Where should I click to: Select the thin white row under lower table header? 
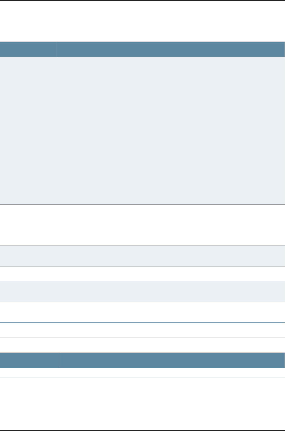tap(142, 373)
